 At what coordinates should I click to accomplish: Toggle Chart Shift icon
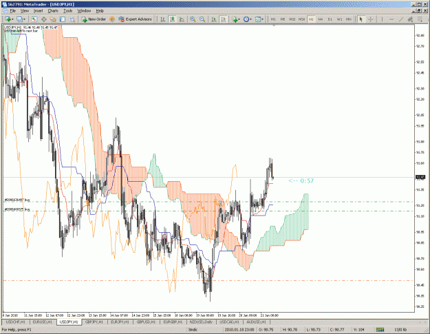click(224, 19)
